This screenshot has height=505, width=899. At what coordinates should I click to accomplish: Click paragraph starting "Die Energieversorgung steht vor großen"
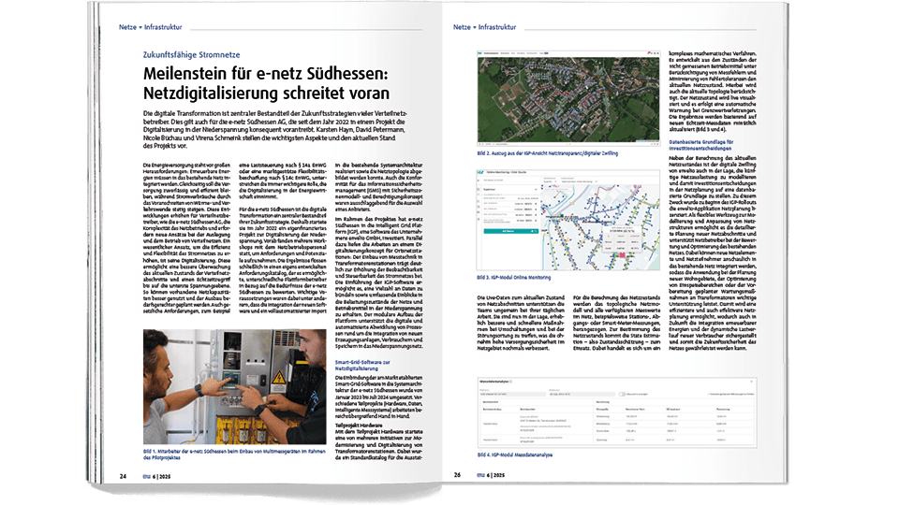click(x=187, y=238)
